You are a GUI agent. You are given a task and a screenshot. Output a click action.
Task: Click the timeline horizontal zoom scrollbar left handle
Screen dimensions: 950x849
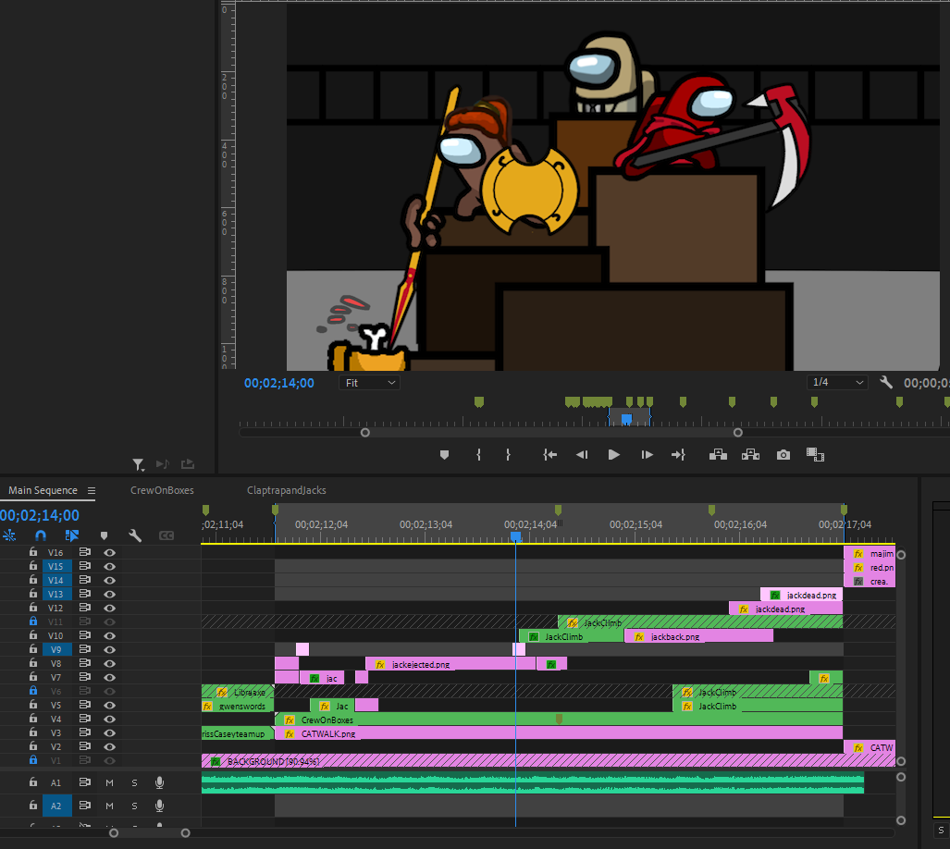point(113,833)
